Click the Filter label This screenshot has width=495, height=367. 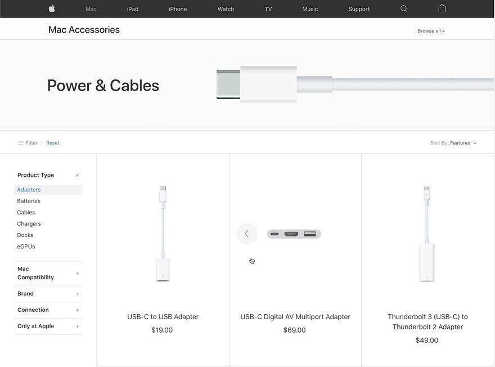pos(31,143)
